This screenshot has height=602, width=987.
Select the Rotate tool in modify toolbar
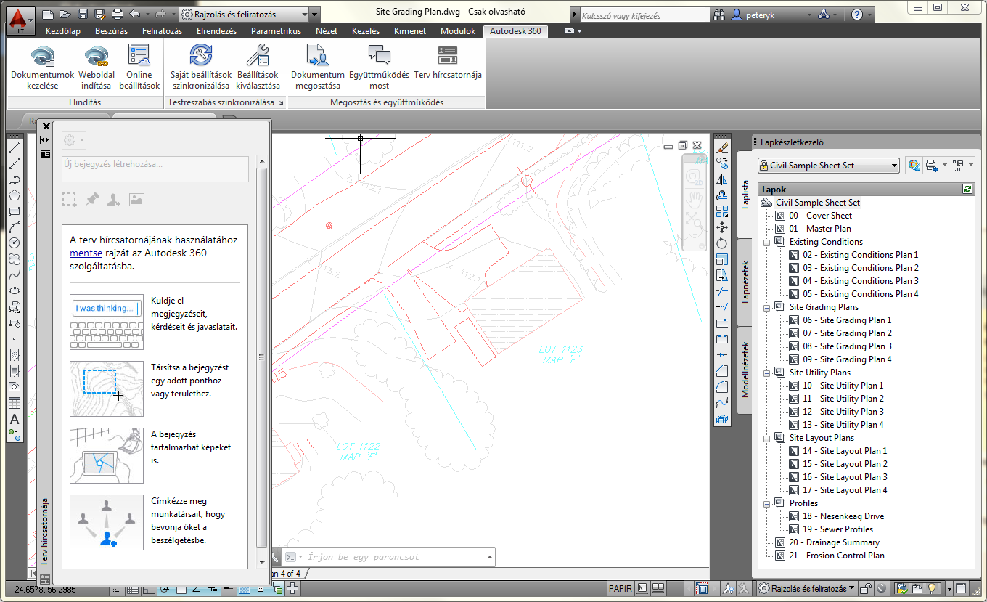[x=721, y=243]
